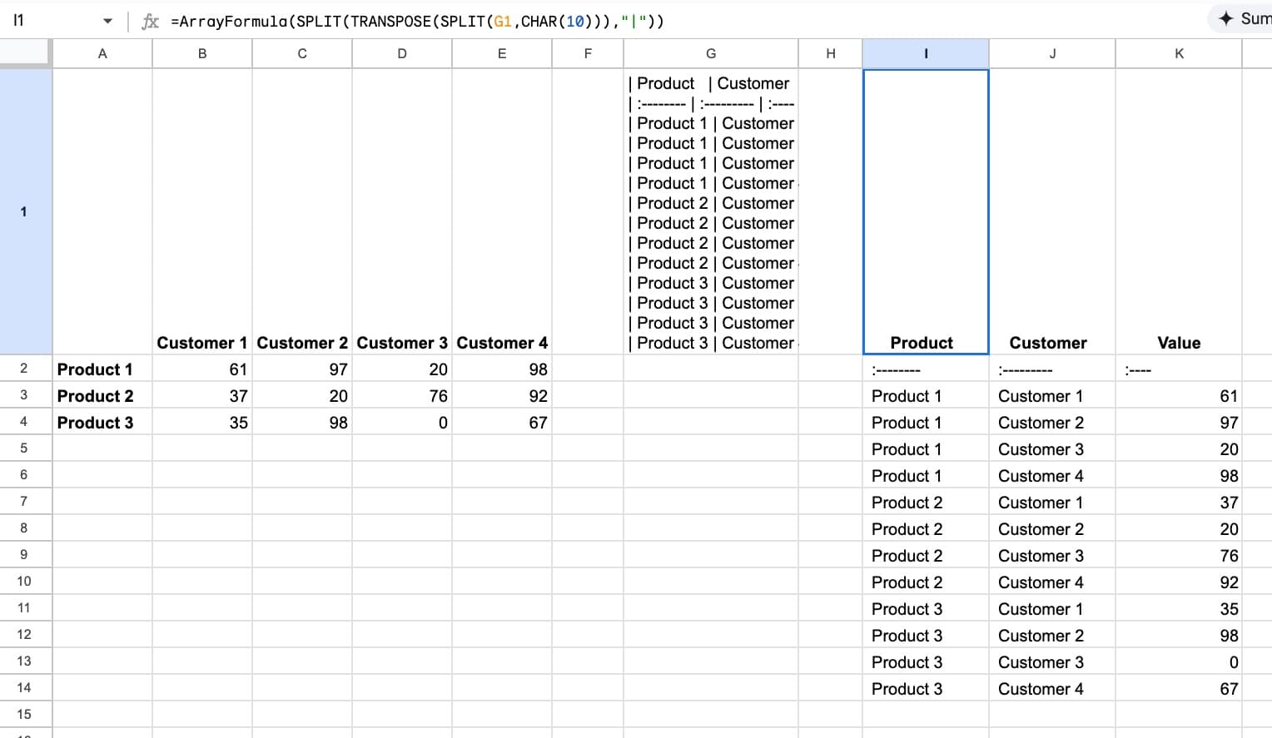Open the Name box dropdown arrow
The width and height of the screenshot is (1272, 738).
click(107, 22)
